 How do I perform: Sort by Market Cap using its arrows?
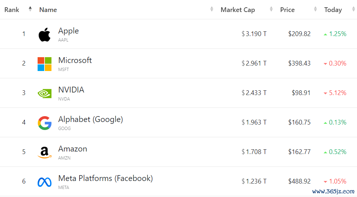(271, 9)
